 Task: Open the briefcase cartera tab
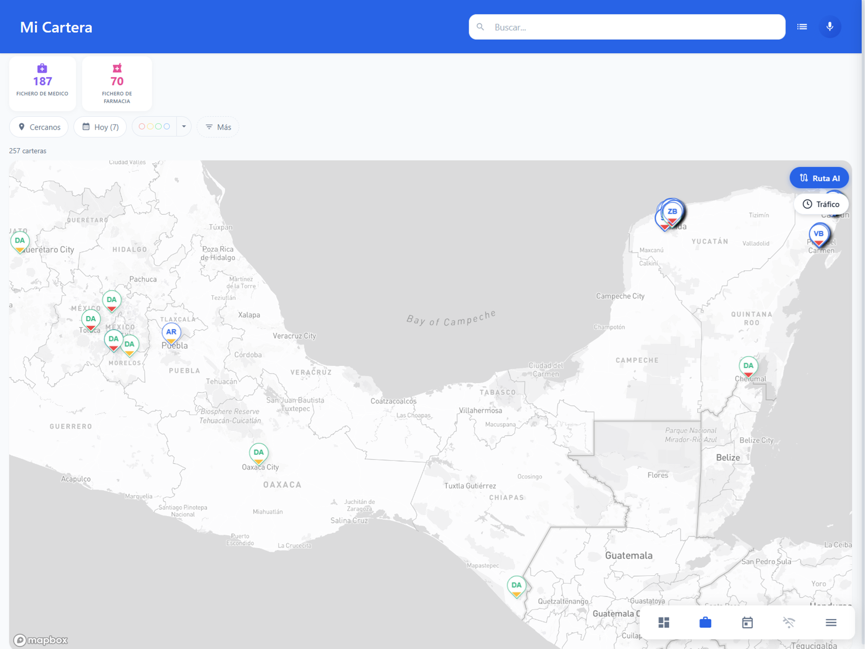(x=705, y=622)
